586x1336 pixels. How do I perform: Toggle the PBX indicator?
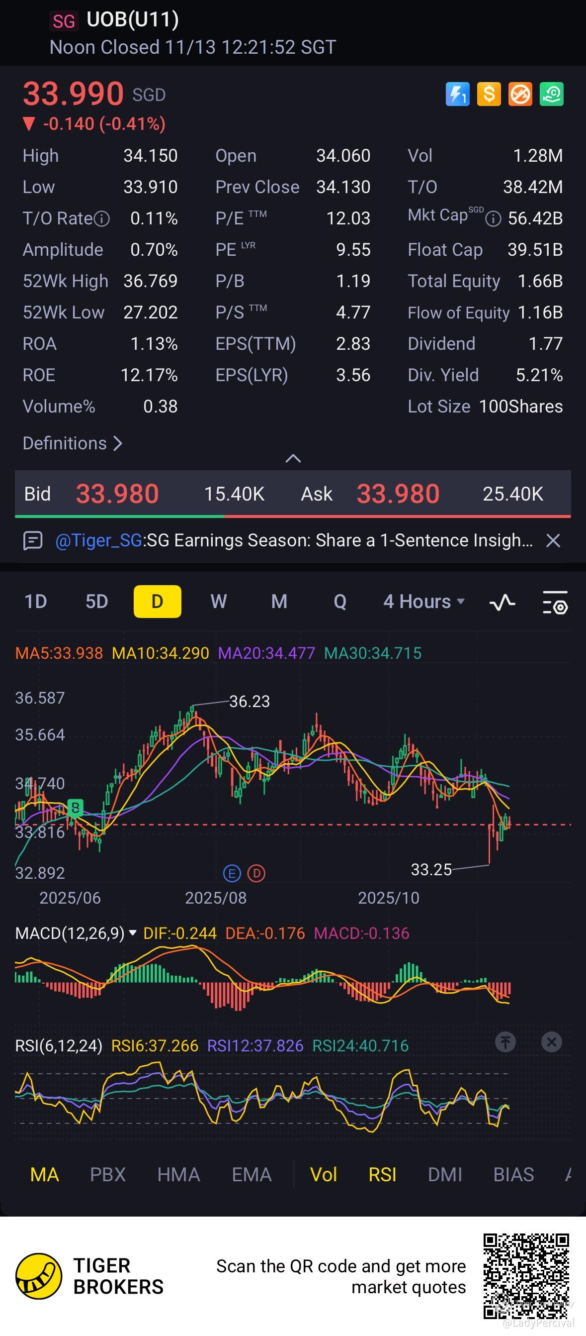[108, 1175]
